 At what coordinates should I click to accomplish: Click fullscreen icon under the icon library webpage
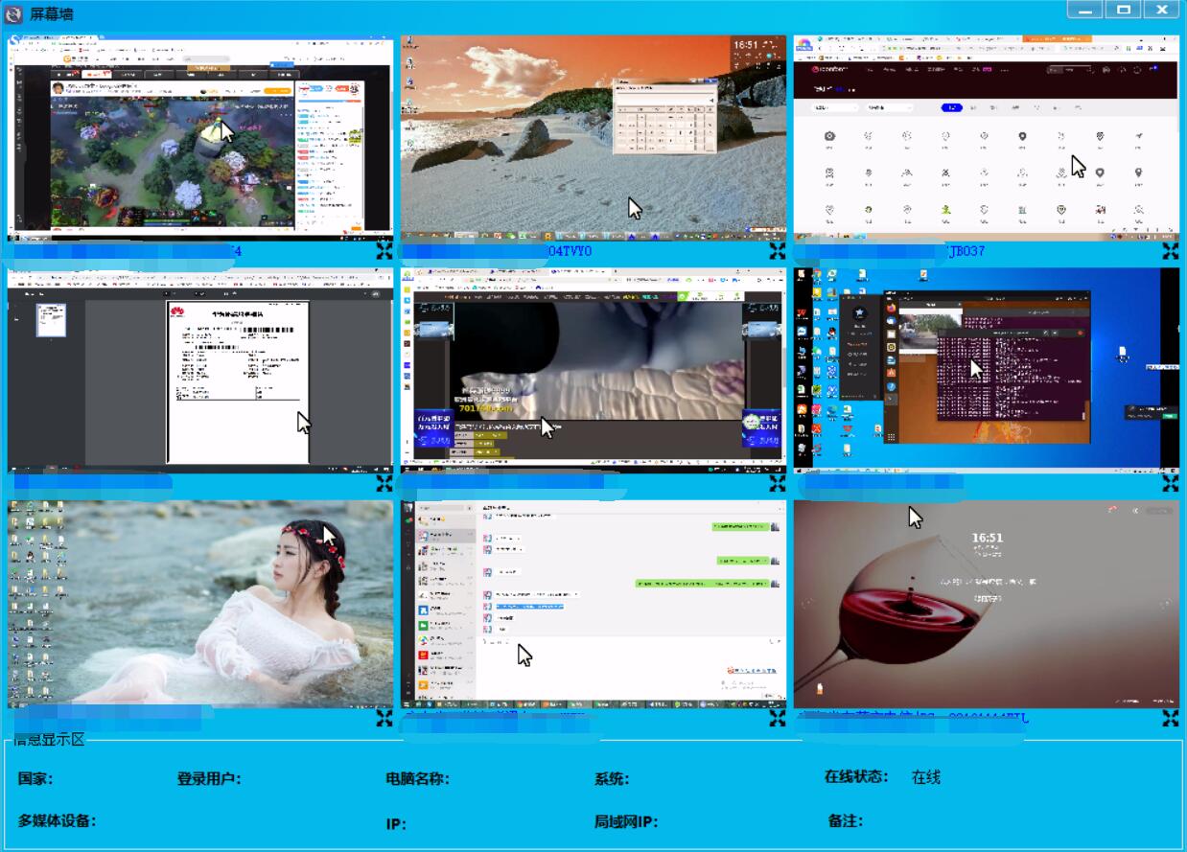click(x=1171, y=251)
